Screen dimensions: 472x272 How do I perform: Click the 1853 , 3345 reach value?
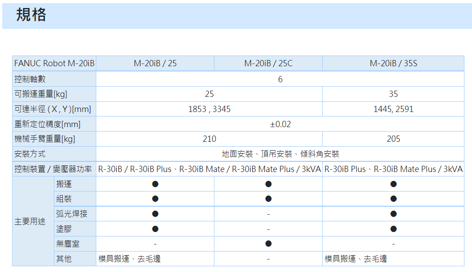coord(209,109)
